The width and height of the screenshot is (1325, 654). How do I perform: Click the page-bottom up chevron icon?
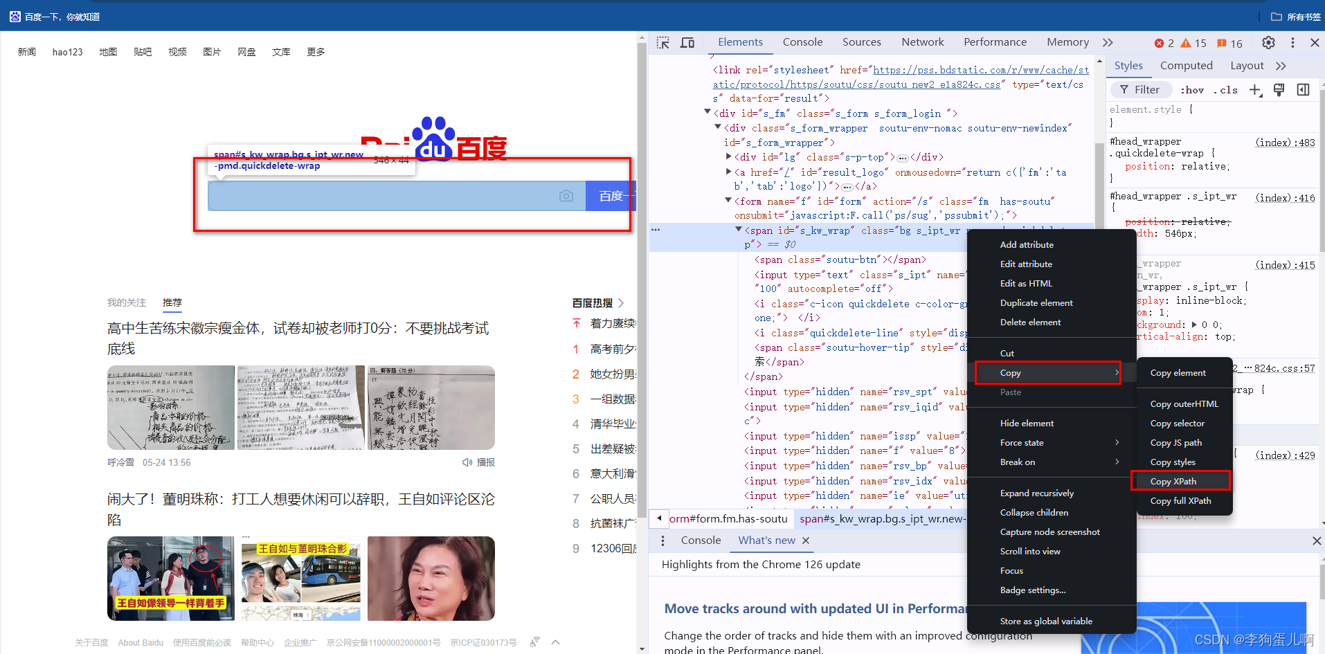click(555, 642)
